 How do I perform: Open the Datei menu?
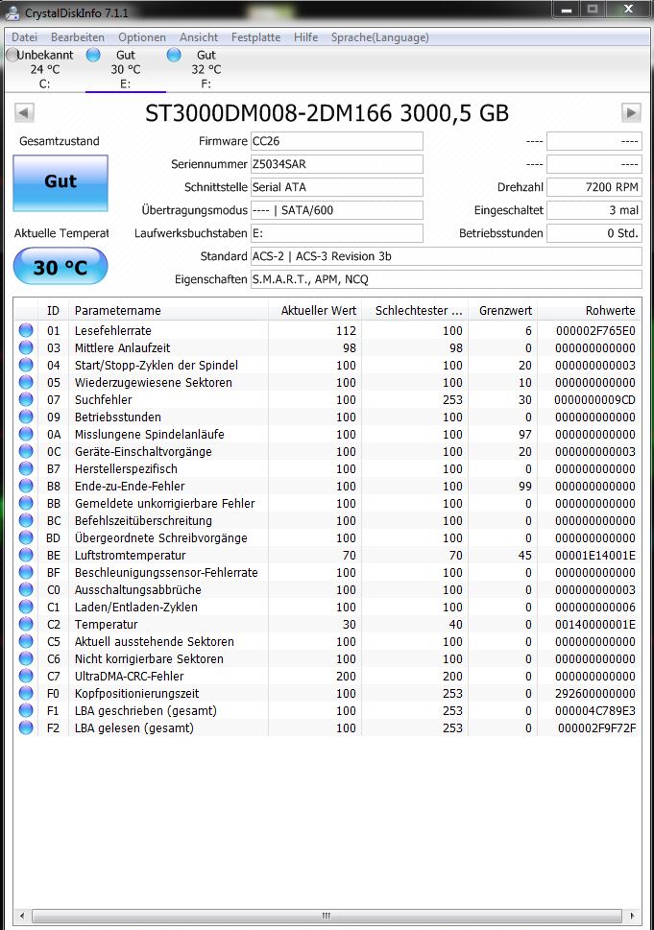(x=24, y=37)
